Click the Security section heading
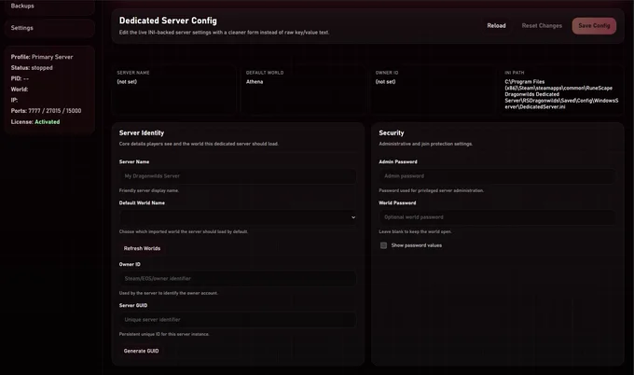Image resolution: width=634 pixels, height=375 pixels. point(391,132)
